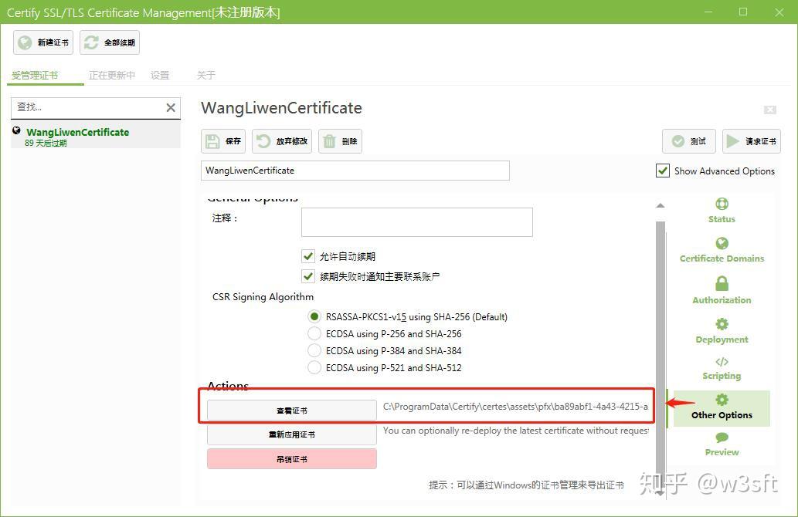Edit the certificate name field WangLiwenCertificate

coord(355,171)
